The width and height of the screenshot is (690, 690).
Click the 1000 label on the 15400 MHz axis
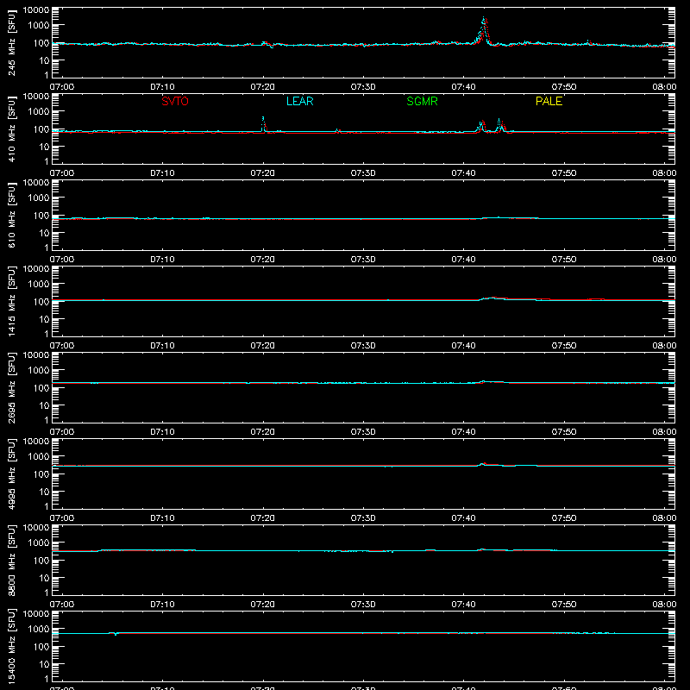[x=39, y=629]
